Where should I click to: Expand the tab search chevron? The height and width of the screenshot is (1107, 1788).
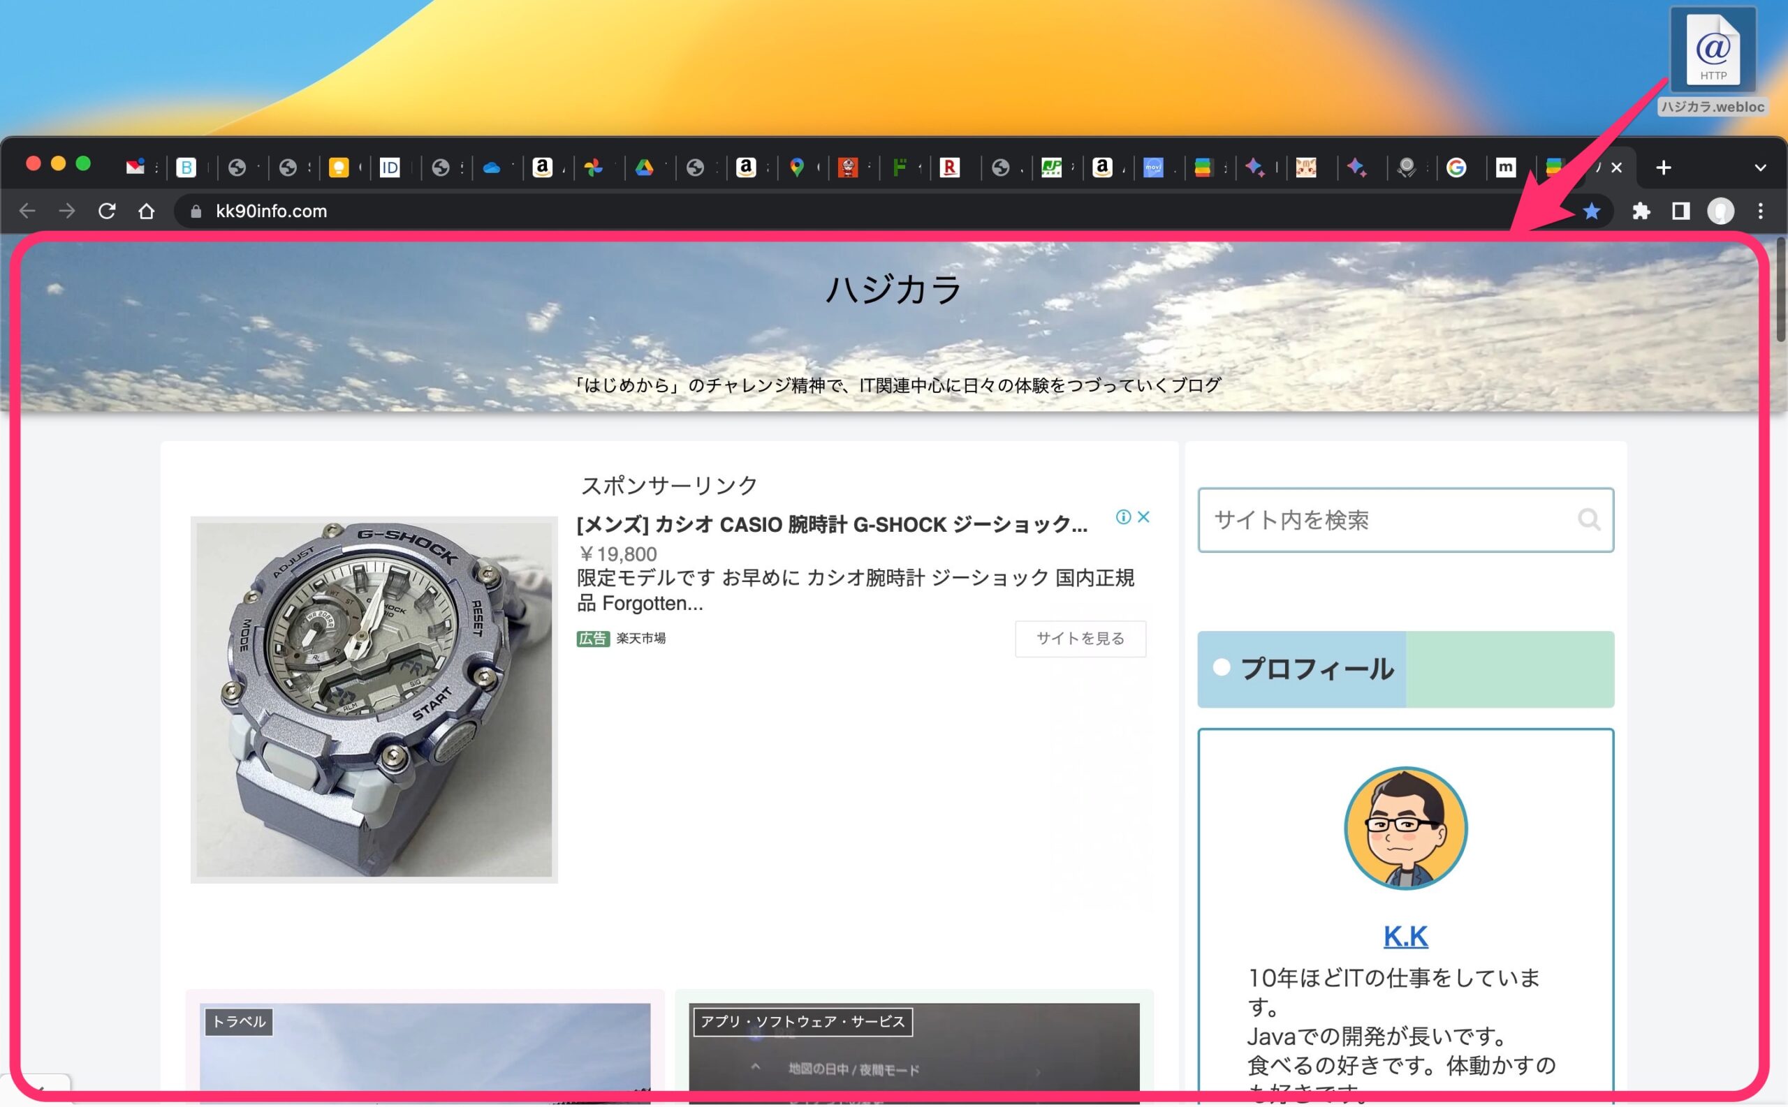pos(1760,168)
